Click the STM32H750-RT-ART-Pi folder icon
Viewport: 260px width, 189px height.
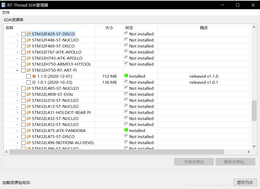pyautogui.click(x=29, y=70)
